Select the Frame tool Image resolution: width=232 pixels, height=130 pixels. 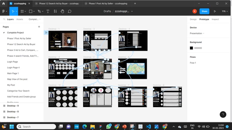(x=22, y=11)
